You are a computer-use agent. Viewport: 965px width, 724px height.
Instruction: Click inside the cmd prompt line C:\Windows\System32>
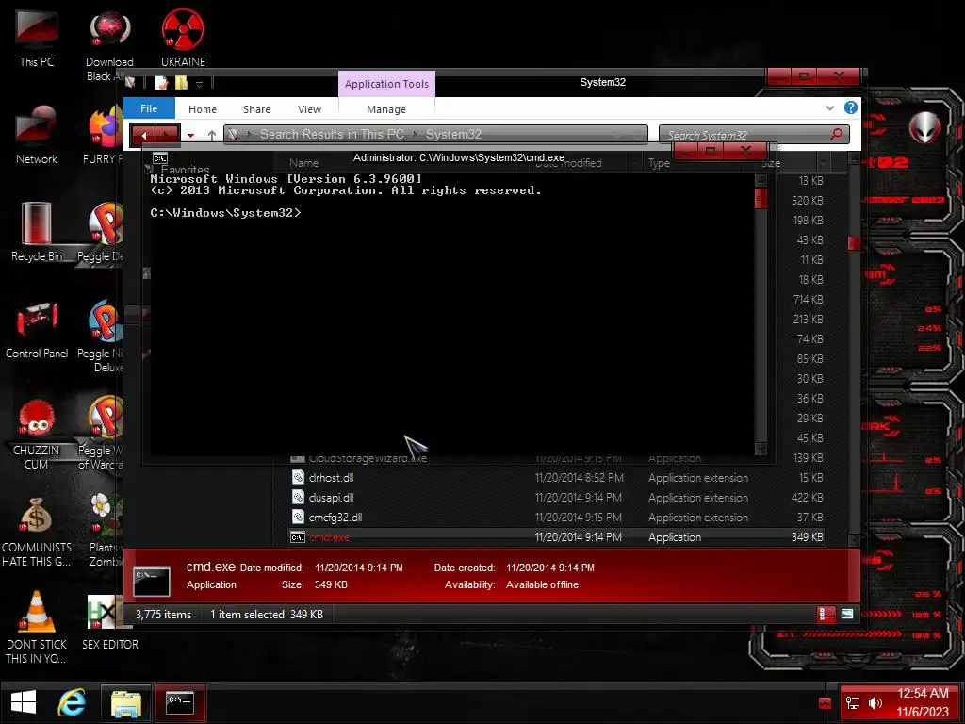coord(225,213)
